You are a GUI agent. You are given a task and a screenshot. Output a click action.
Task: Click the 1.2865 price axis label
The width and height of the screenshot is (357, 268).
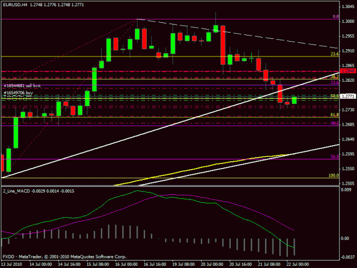click(x=348, y=66)
